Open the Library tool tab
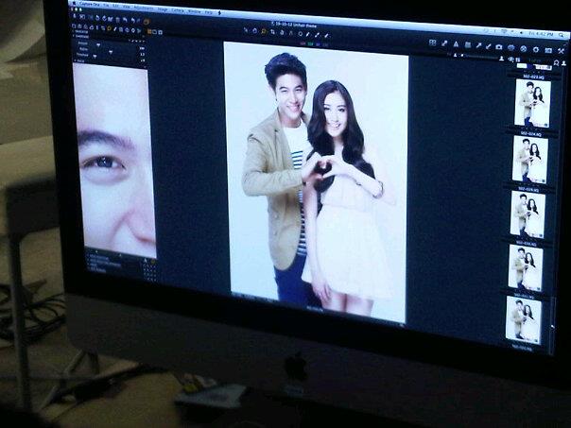This screenshot has width=571, height=428. [74, 26]
